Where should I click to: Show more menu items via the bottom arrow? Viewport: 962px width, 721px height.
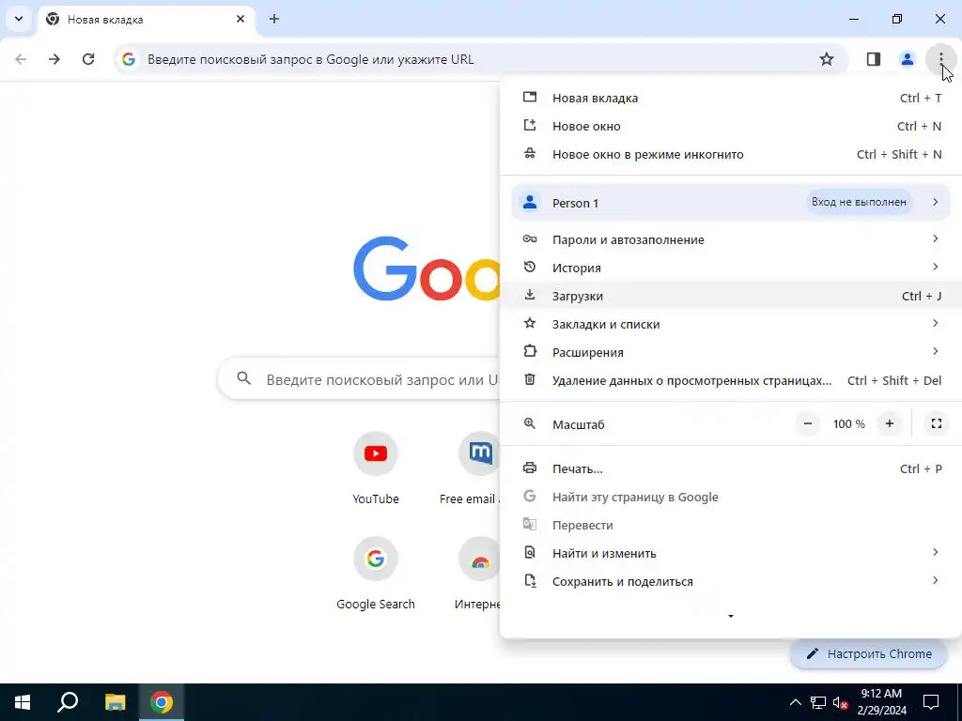click(x=730, y=616)
